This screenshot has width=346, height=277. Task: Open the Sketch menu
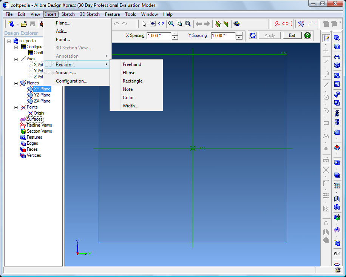tap(68, 14)
